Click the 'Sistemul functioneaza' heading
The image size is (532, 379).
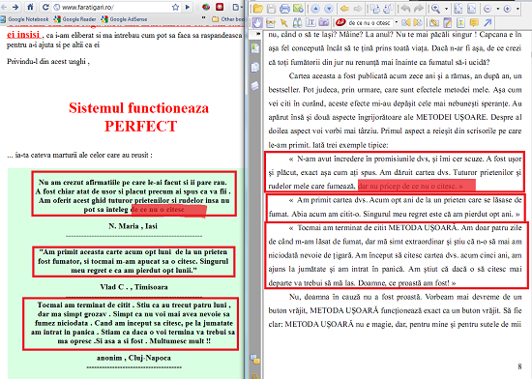click(x=138, y=108)
